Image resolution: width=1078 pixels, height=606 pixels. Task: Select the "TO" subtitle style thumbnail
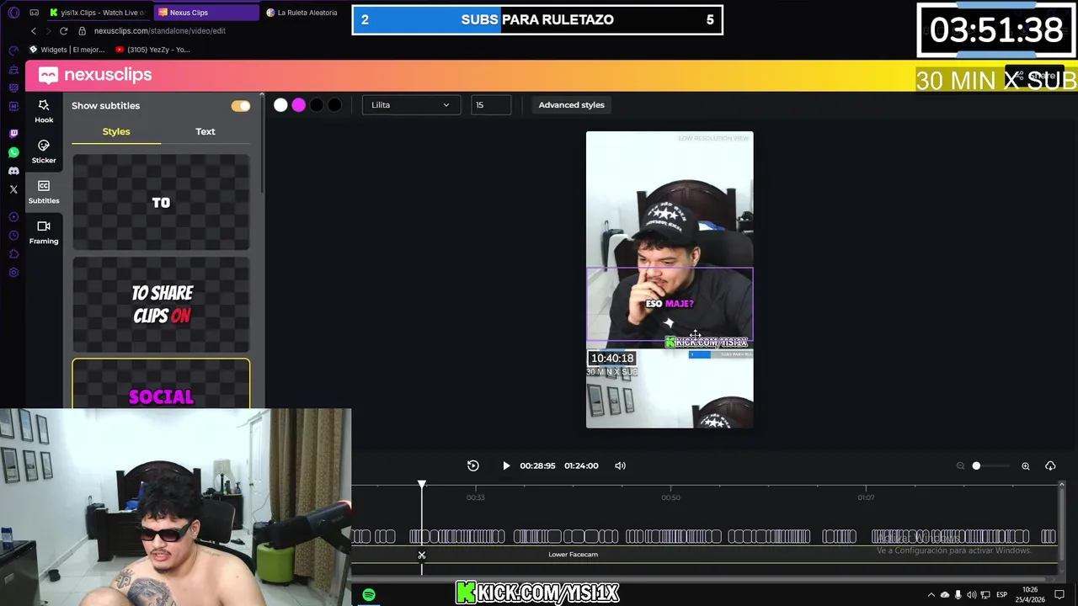pos(161,202)
